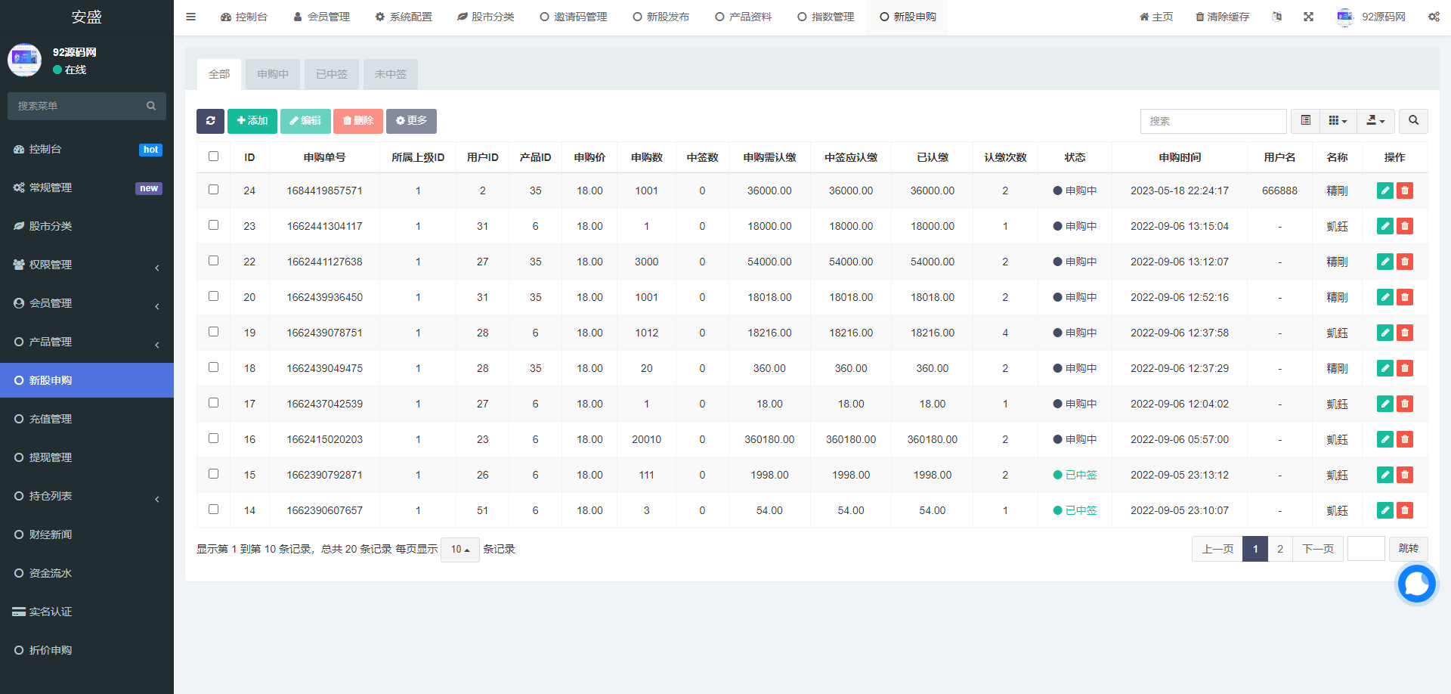Screen dimensions: 1451x694
Task: Go to page 2 in pagination
Action: 1279,549
